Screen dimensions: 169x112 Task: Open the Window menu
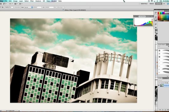(x=54, y=1)
